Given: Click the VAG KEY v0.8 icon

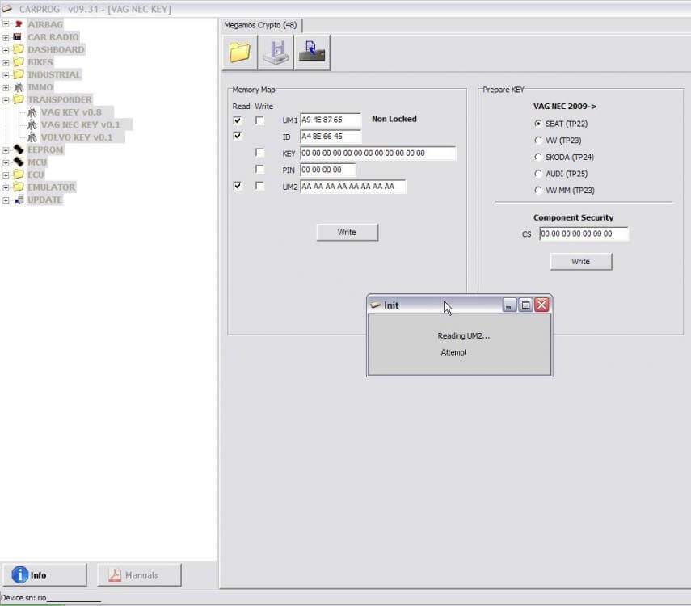Looking at the screenshot, I should (x=32, y=112).
